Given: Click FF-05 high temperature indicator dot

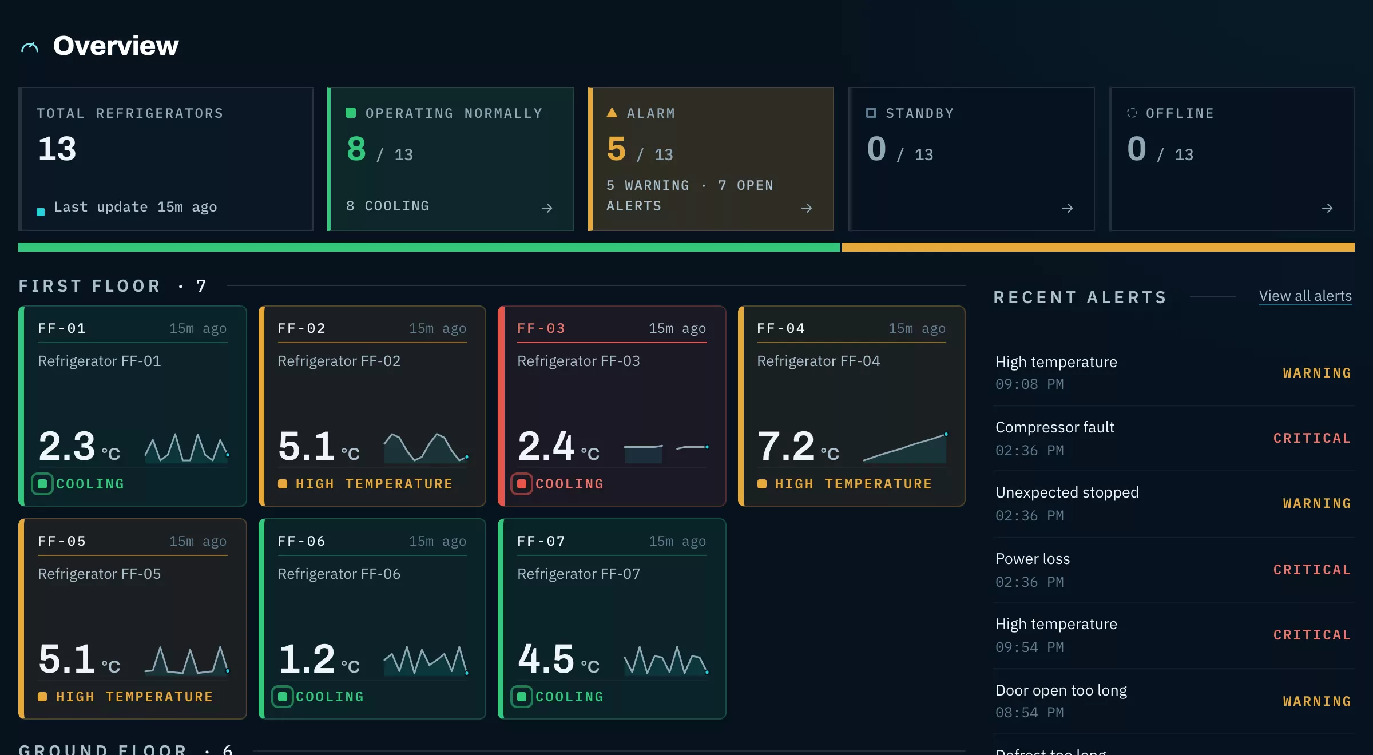Looking at the screenshot, I should coord(42,697).
